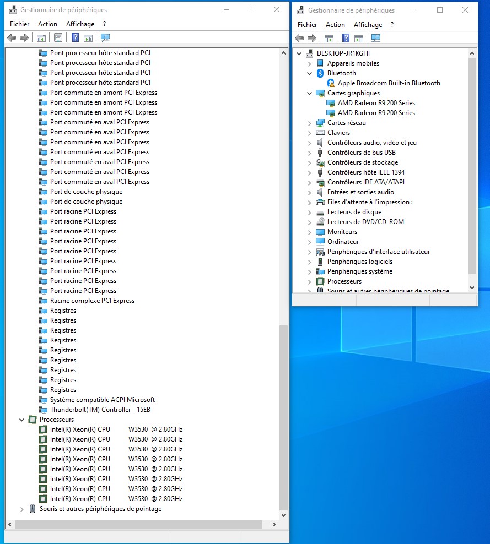Collapse the Bluetooth category
This screenshot has height=544, width=490.
(x=310, y=73)
